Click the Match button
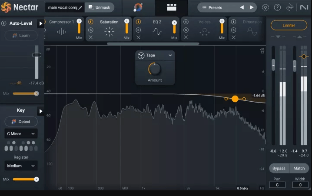This screenshot has width=312, height=196. 299,168
